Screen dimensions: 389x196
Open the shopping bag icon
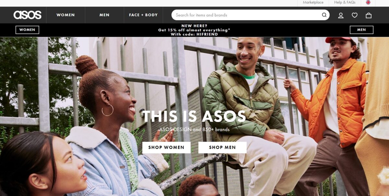pos(369,15)
